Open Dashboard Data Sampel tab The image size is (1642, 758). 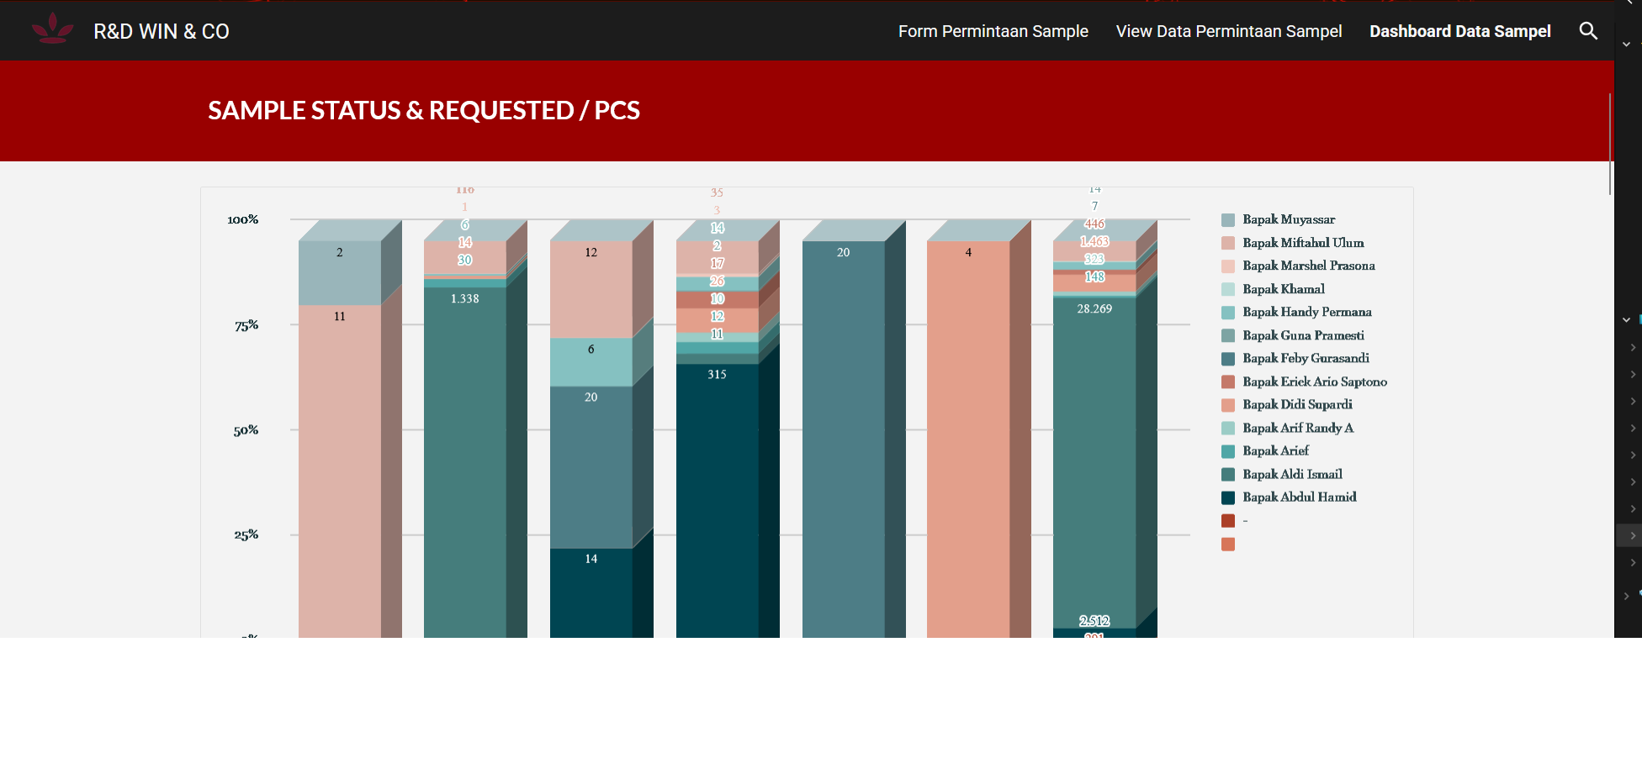1459,31
